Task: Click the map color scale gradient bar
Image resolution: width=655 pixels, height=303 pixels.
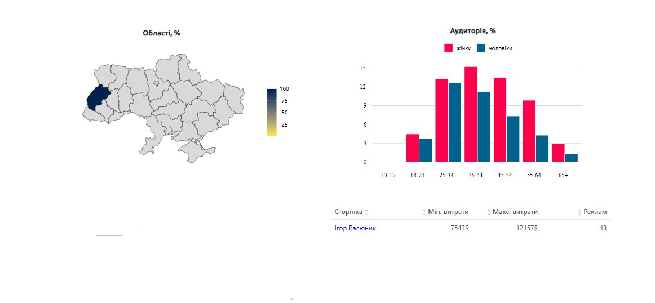Action: tap(272, 112)
